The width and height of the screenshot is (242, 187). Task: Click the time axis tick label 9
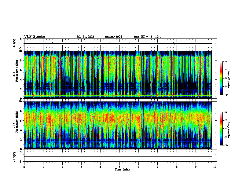click(196, 167)
